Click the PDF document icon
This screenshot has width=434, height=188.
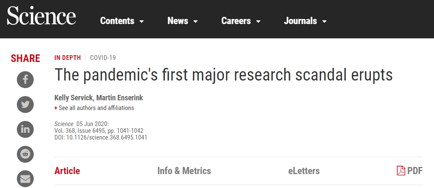(x=401, y=171)
